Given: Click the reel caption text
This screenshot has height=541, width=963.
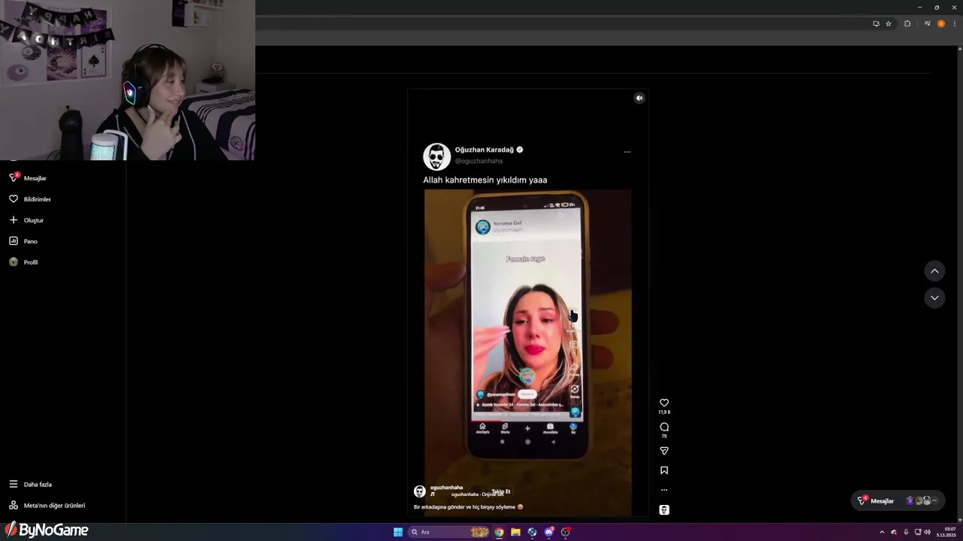Looking at the screenshot, I should coord(468,507).
